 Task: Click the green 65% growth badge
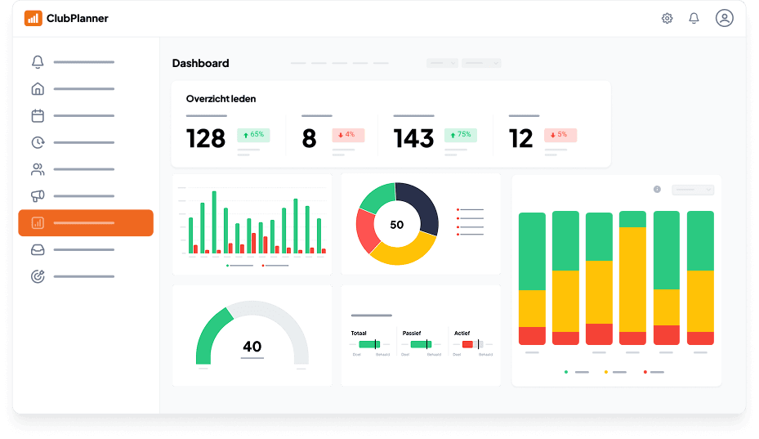253,135
